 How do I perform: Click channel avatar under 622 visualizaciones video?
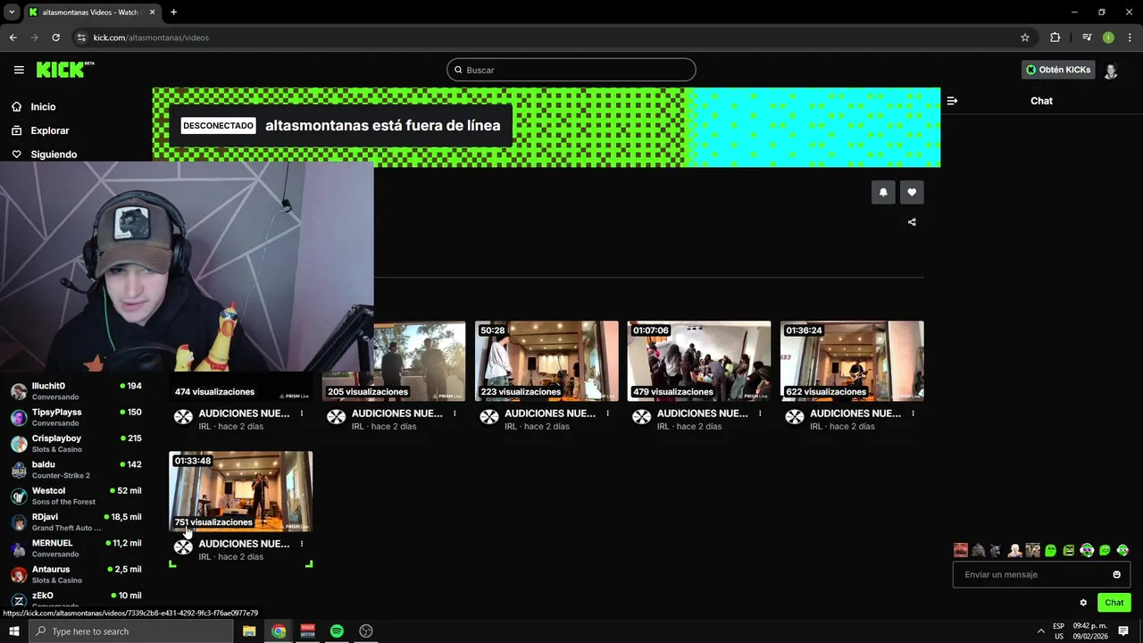point(795,417)
